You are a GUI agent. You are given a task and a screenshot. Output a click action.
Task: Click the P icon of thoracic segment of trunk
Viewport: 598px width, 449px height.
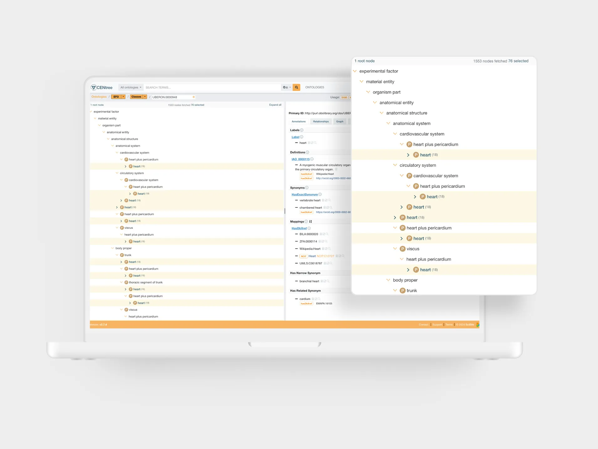(126, 282)
